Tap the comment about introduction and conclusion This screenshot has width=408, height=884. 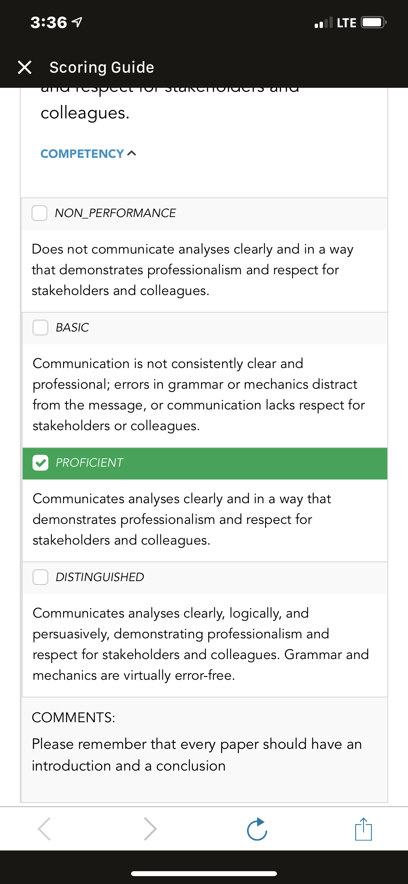(x=197, y=755)
